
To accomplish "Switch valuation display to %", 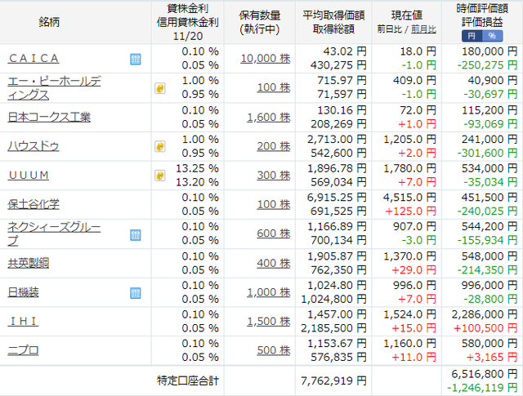I will [x=492, y=36].
